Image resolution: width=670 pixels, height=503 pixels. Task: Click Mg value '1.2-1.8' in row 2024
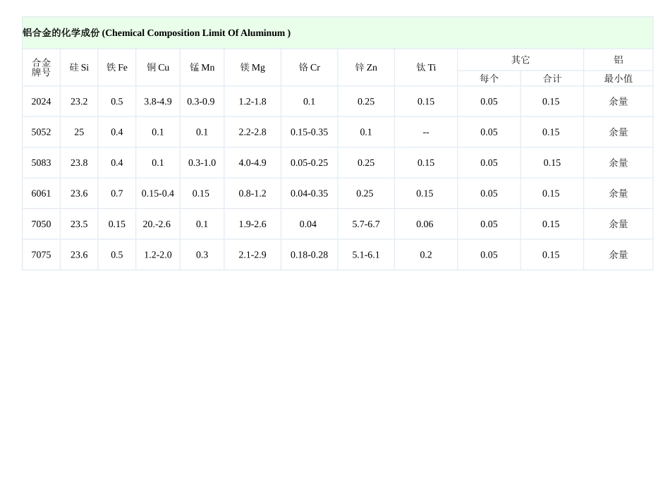click(x=252, y=102)
